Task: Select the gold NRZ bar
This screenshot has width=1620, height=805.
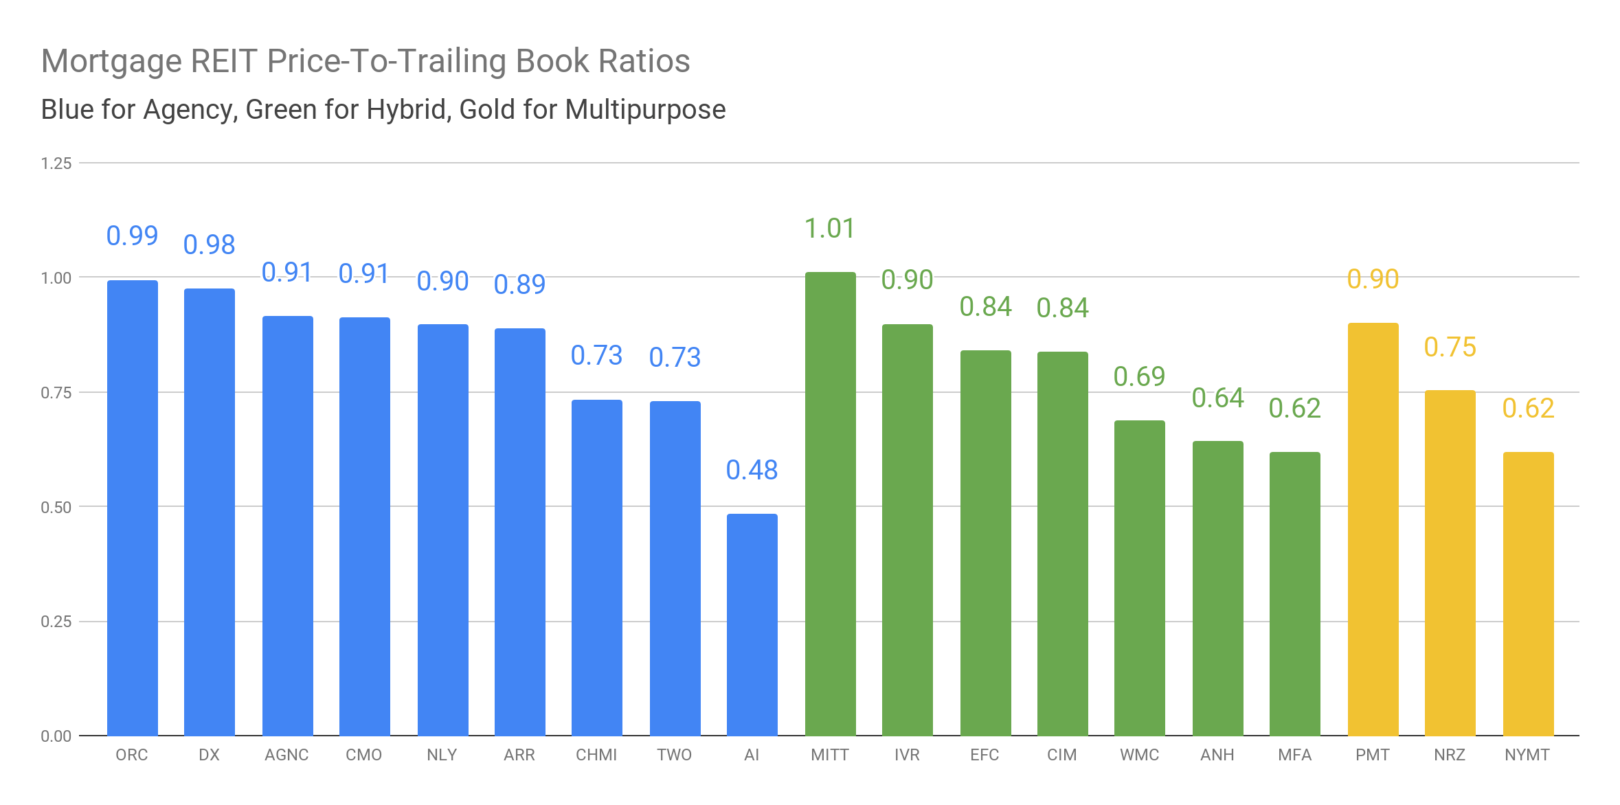Action: pos(1450,563)
